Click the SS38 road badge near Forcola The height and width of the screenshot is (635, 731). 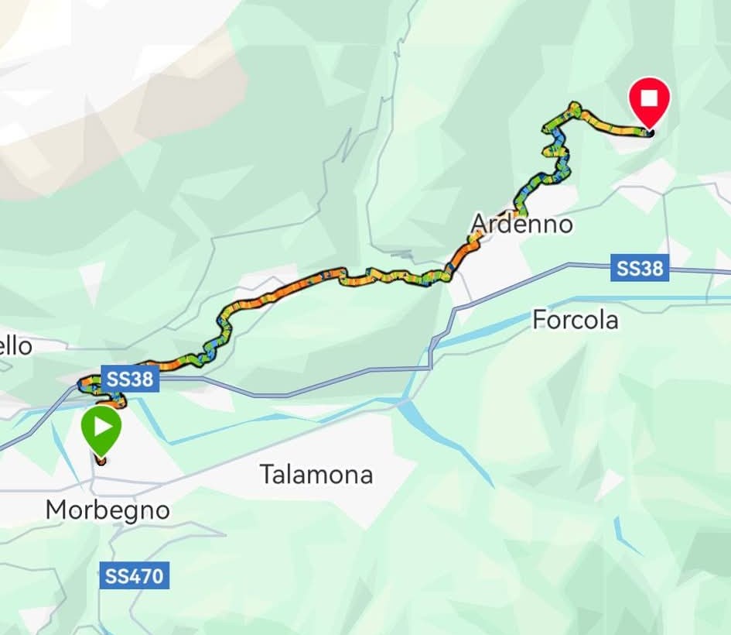640,268
